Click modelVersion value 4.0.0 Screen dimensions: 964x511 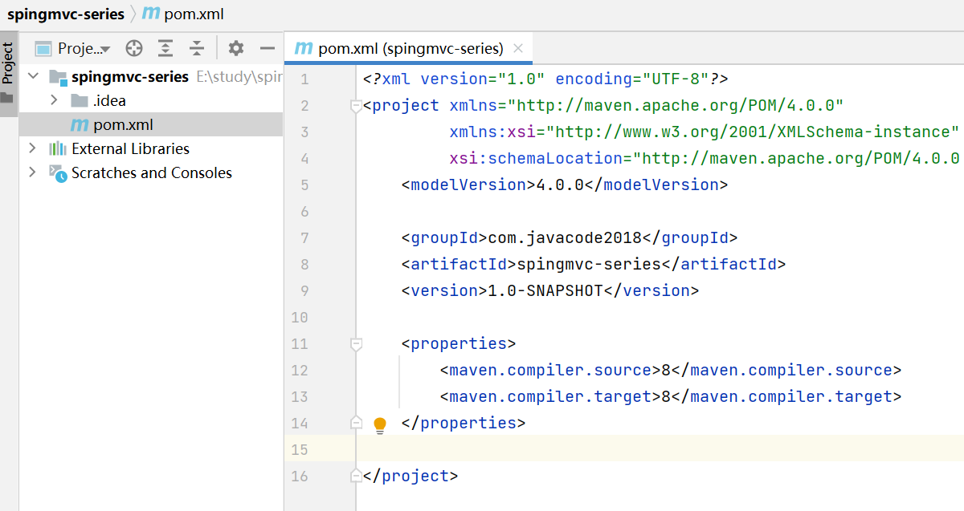[560, 185]
